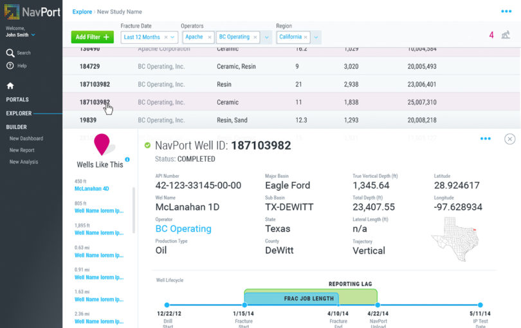
Task: Click the New Study Name breadcrumb
Action: coord(120,12)
